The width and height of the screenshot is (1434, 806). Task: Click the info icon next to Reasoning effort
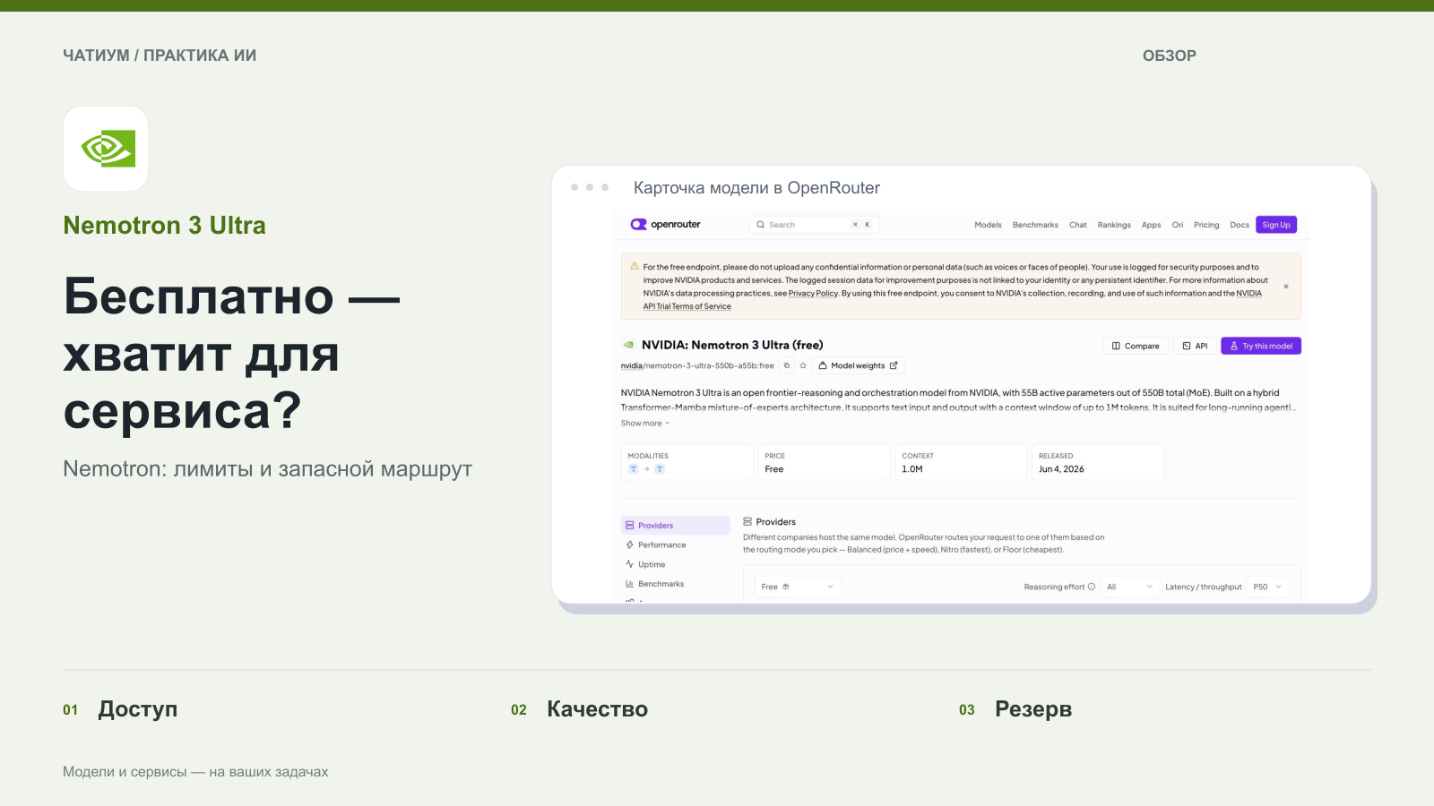click(x=1091, y=587)
